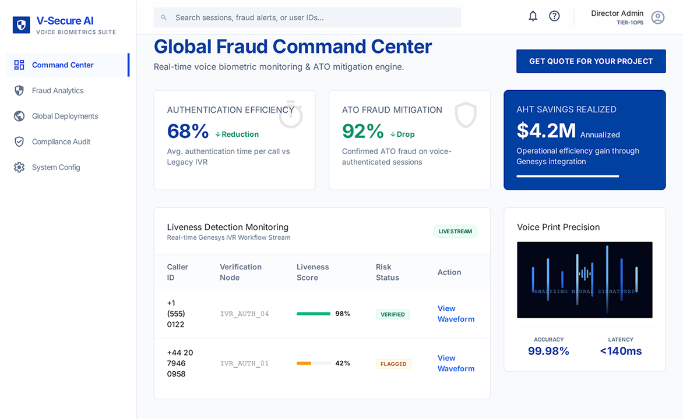Viewport: 683px width, 419px height.
Task: Click the AHT Savings progress bar
Action: click(585, 176)
